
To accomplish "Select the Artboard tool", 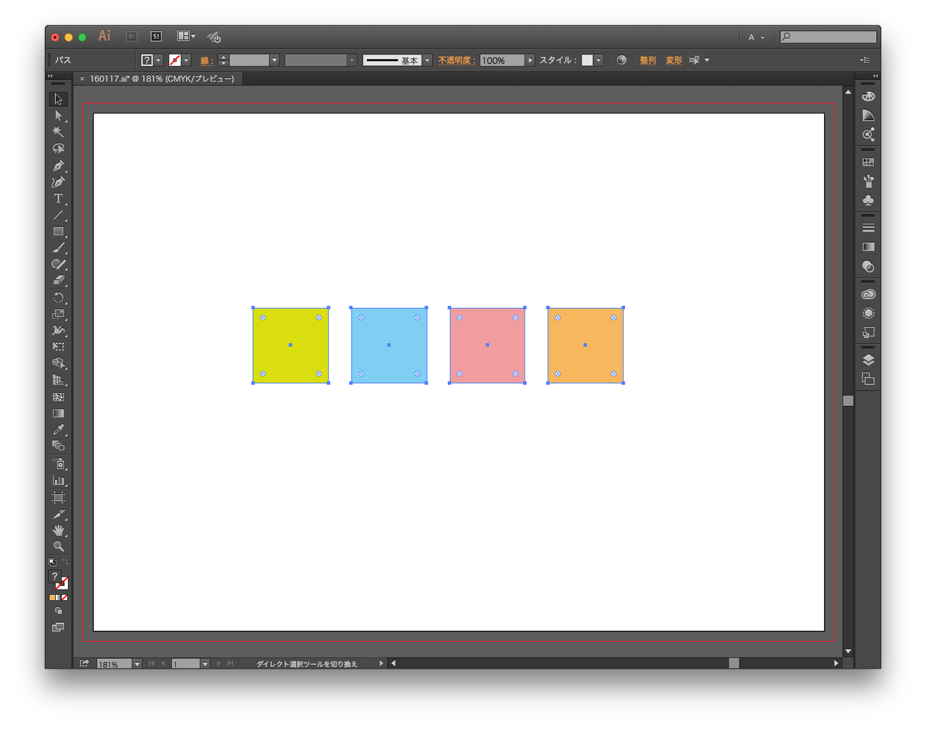I will click(x=59, y=497).
